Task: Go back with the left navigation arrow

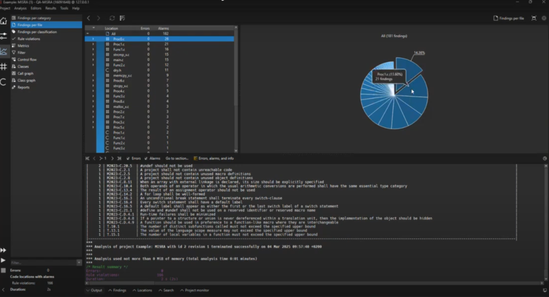Action: [x=88, y=18]
